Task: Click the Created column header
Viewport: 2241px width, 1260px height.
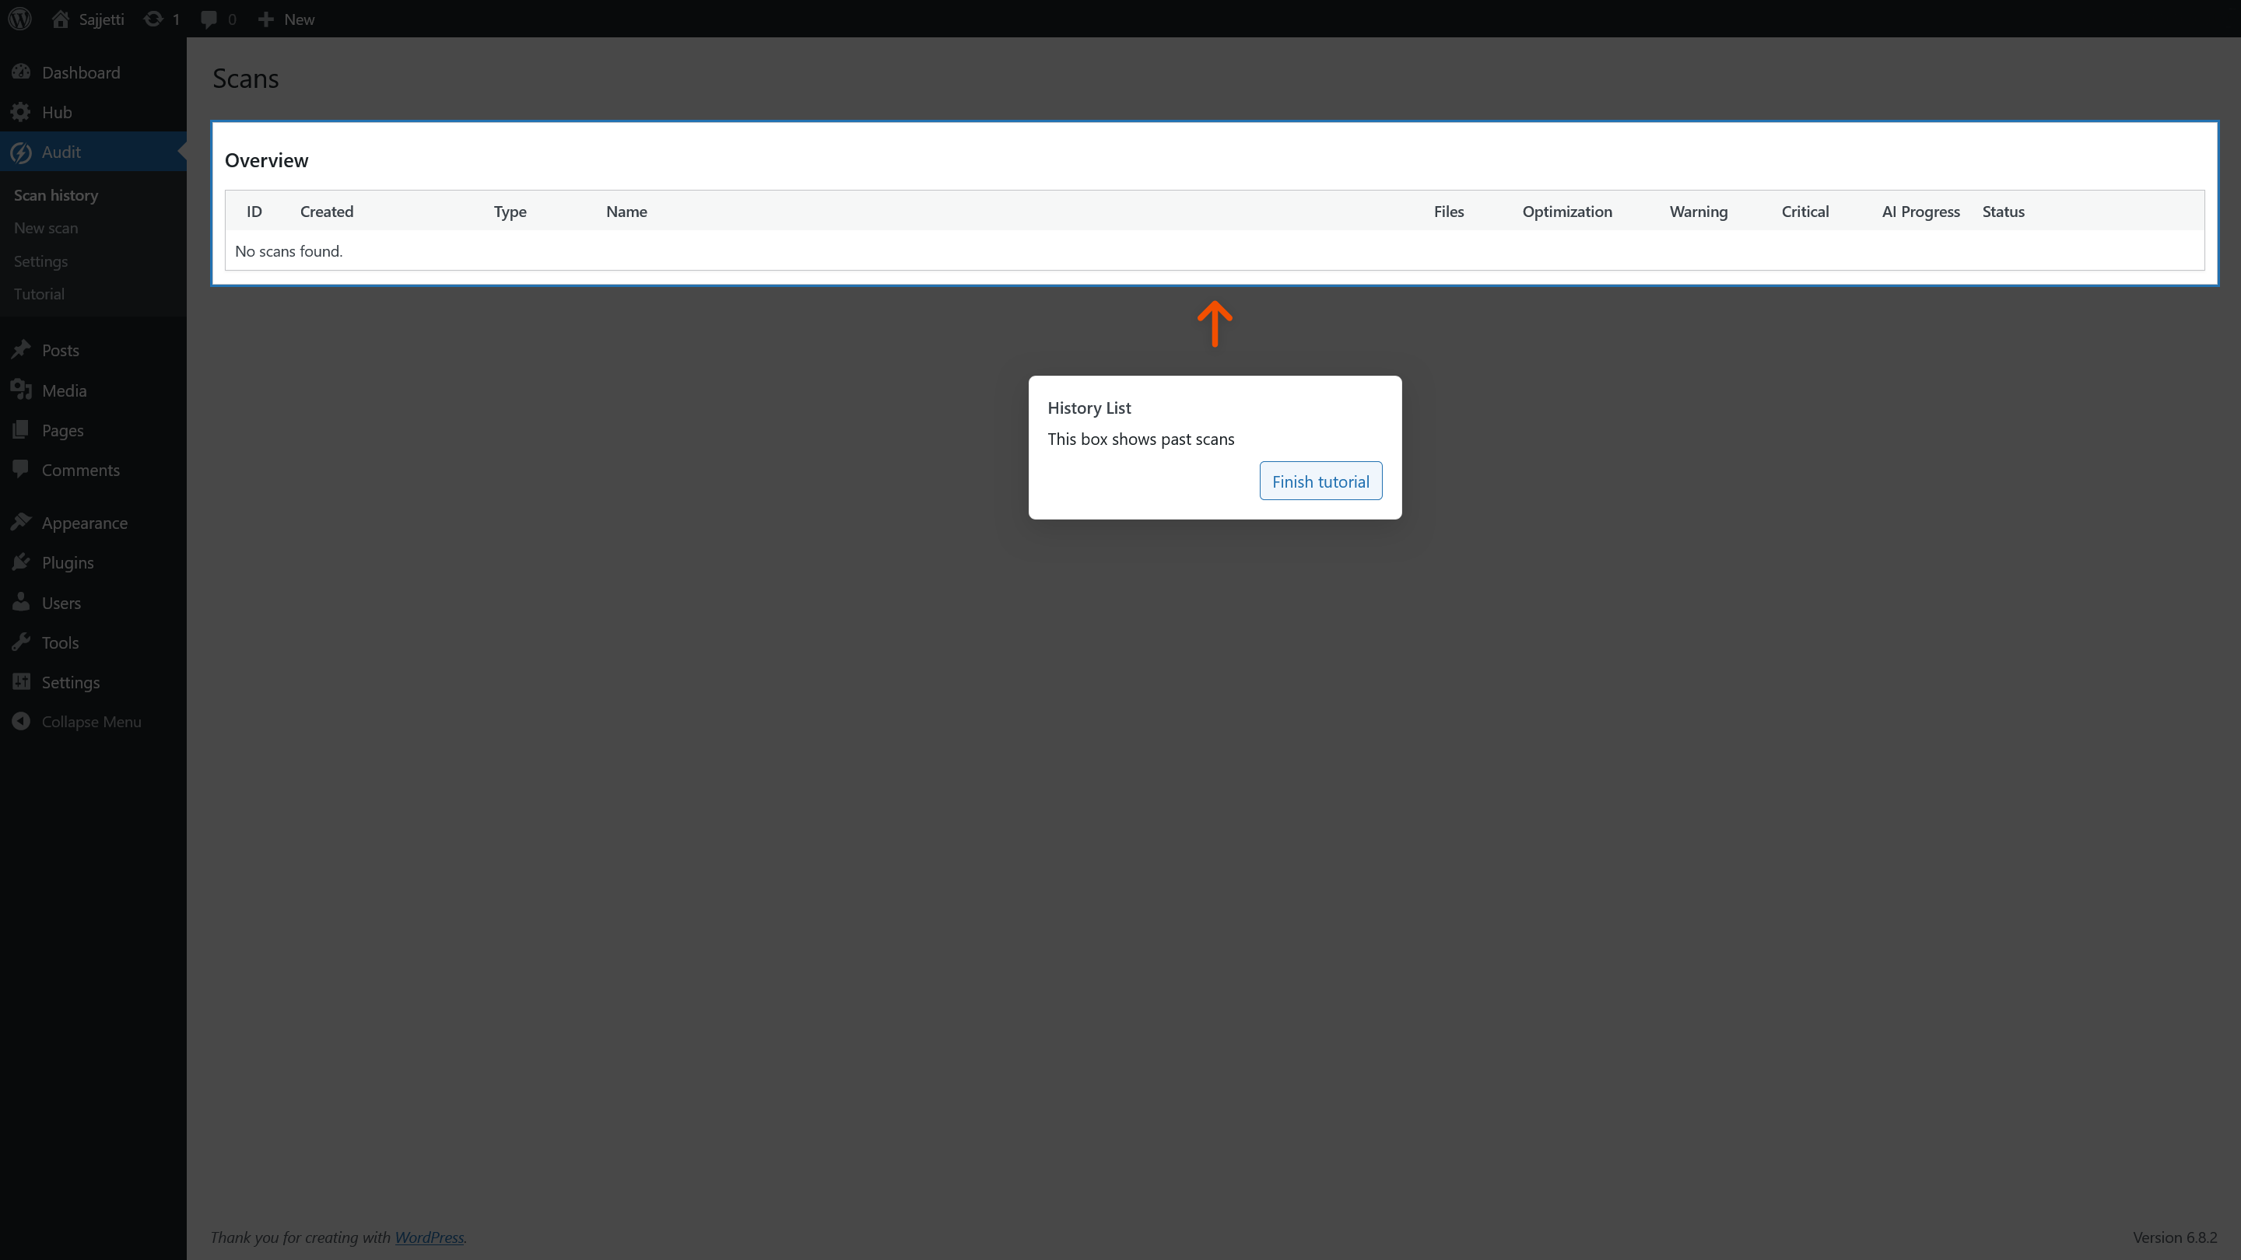Action: pos(326,212)
